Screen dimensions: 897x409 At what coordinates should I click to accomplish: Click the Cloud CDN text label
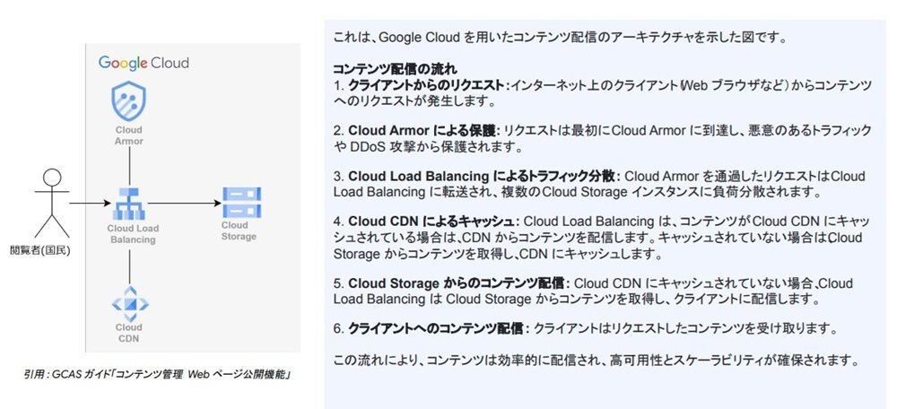[x=128, y=333]
